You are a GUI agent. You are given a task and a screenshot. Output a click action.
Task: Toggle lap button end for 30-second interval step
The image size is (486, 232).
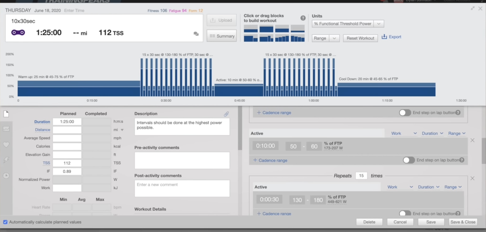pos(405,213)
